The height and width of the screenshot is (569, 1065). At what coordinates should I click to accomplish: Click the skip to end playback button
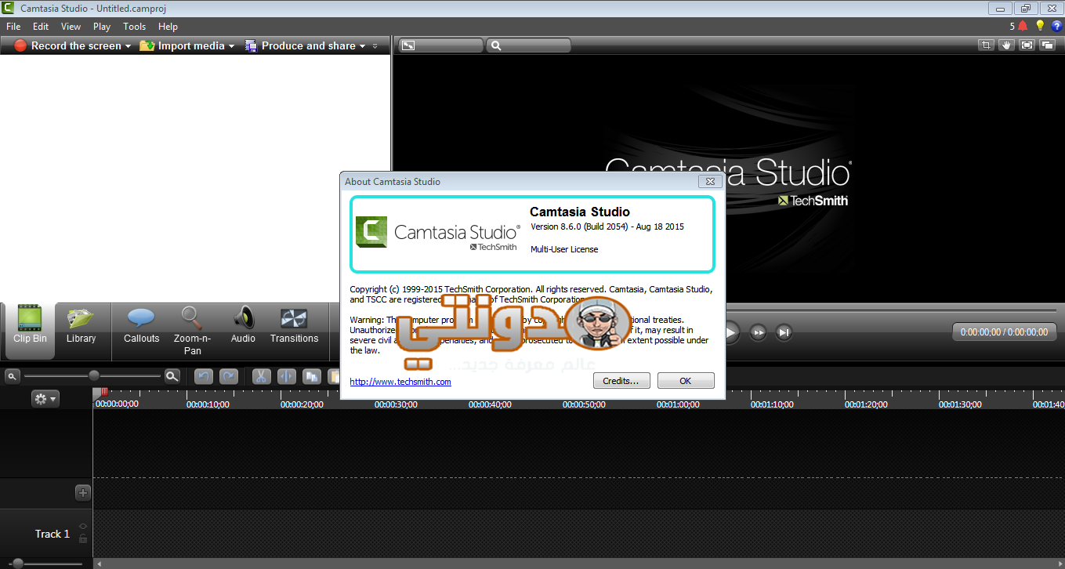tap(784, 332)
